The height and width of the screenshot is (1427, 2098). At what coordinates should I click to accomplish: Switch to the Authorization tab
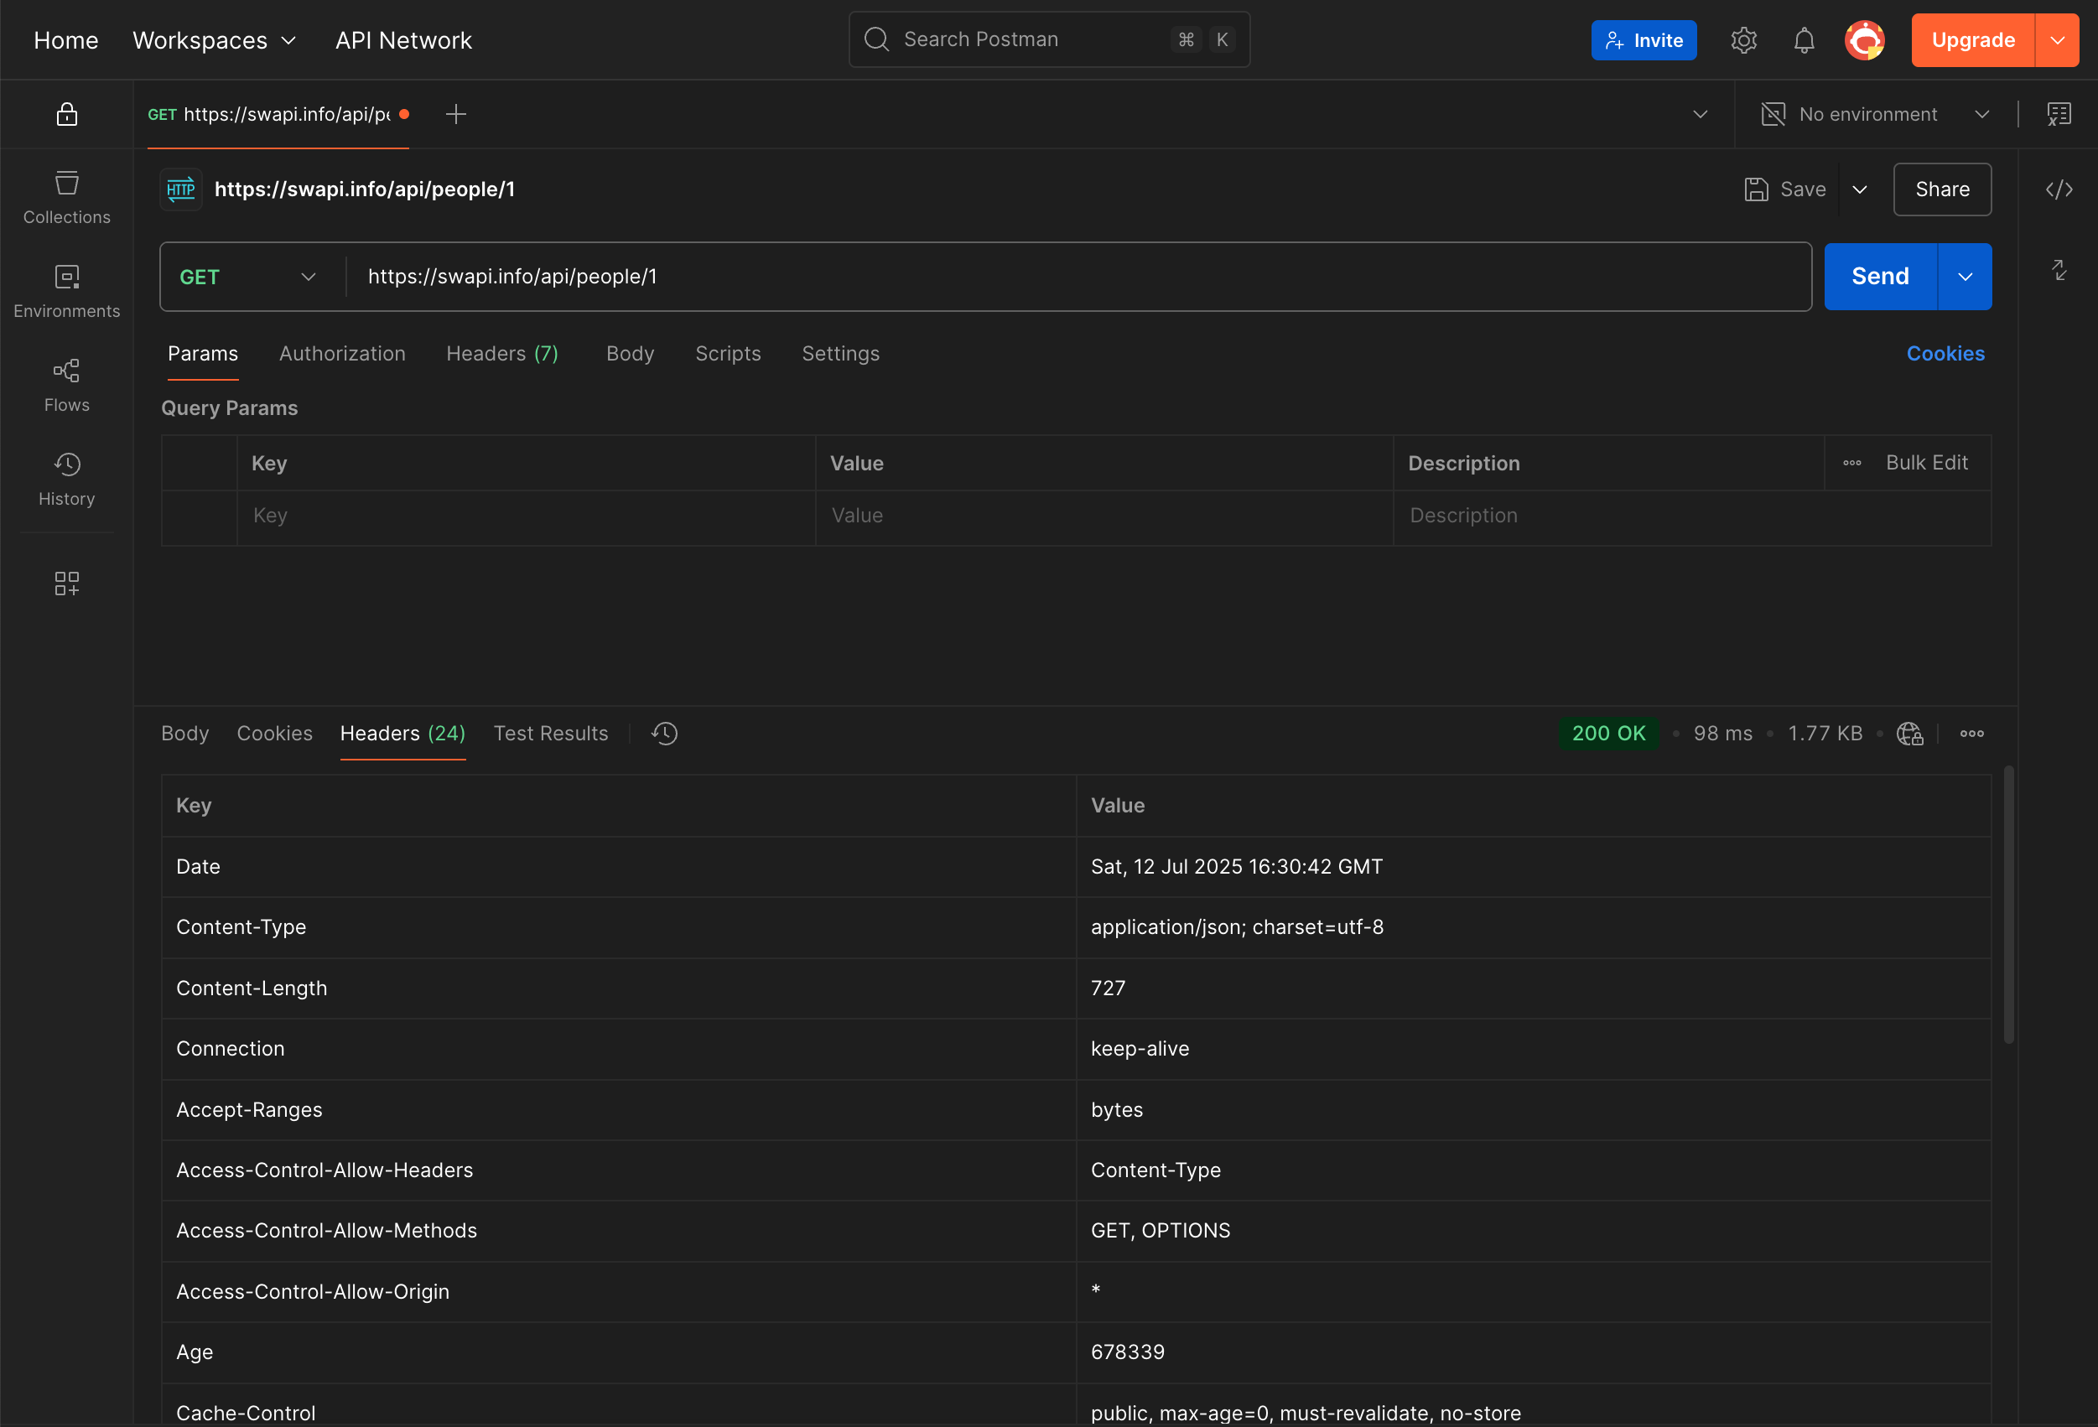342,353
